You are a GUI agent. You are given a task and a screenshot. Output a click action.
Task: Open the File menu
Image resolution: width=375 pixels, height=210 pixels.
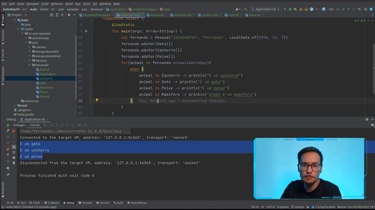pyautogui.click(x=4, y=4)
